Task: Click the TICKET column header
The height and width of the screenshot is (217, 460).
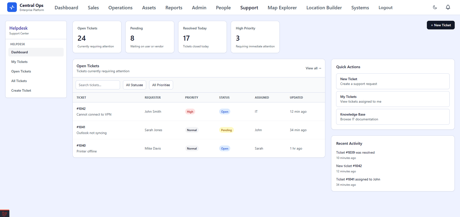Action: click(81, 97)
